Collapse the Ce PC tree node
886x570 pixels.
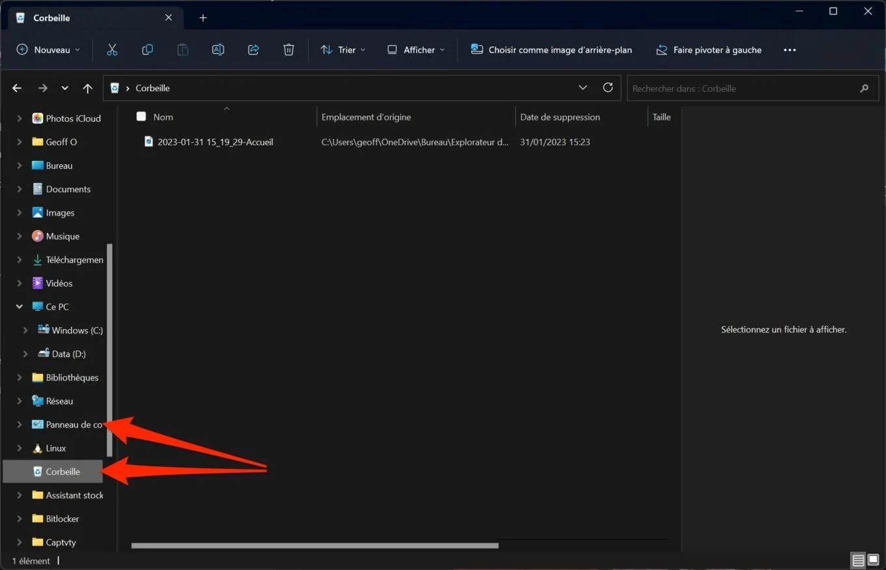tap(19, 307)
